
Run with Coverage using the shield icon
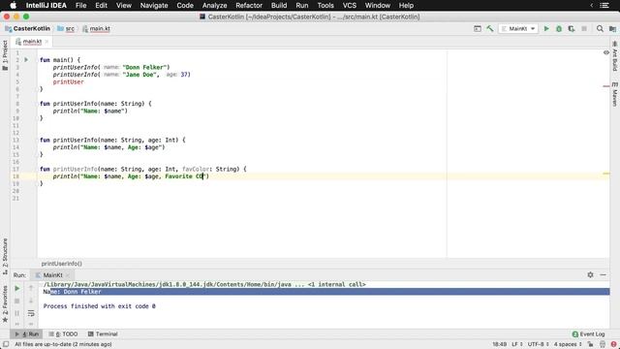coord(572,28)
